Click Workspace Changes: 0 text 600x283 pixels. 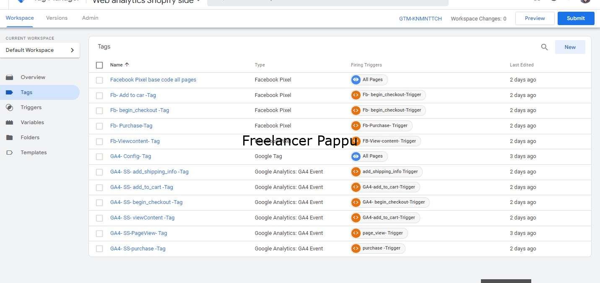click(x=478, y=19)
